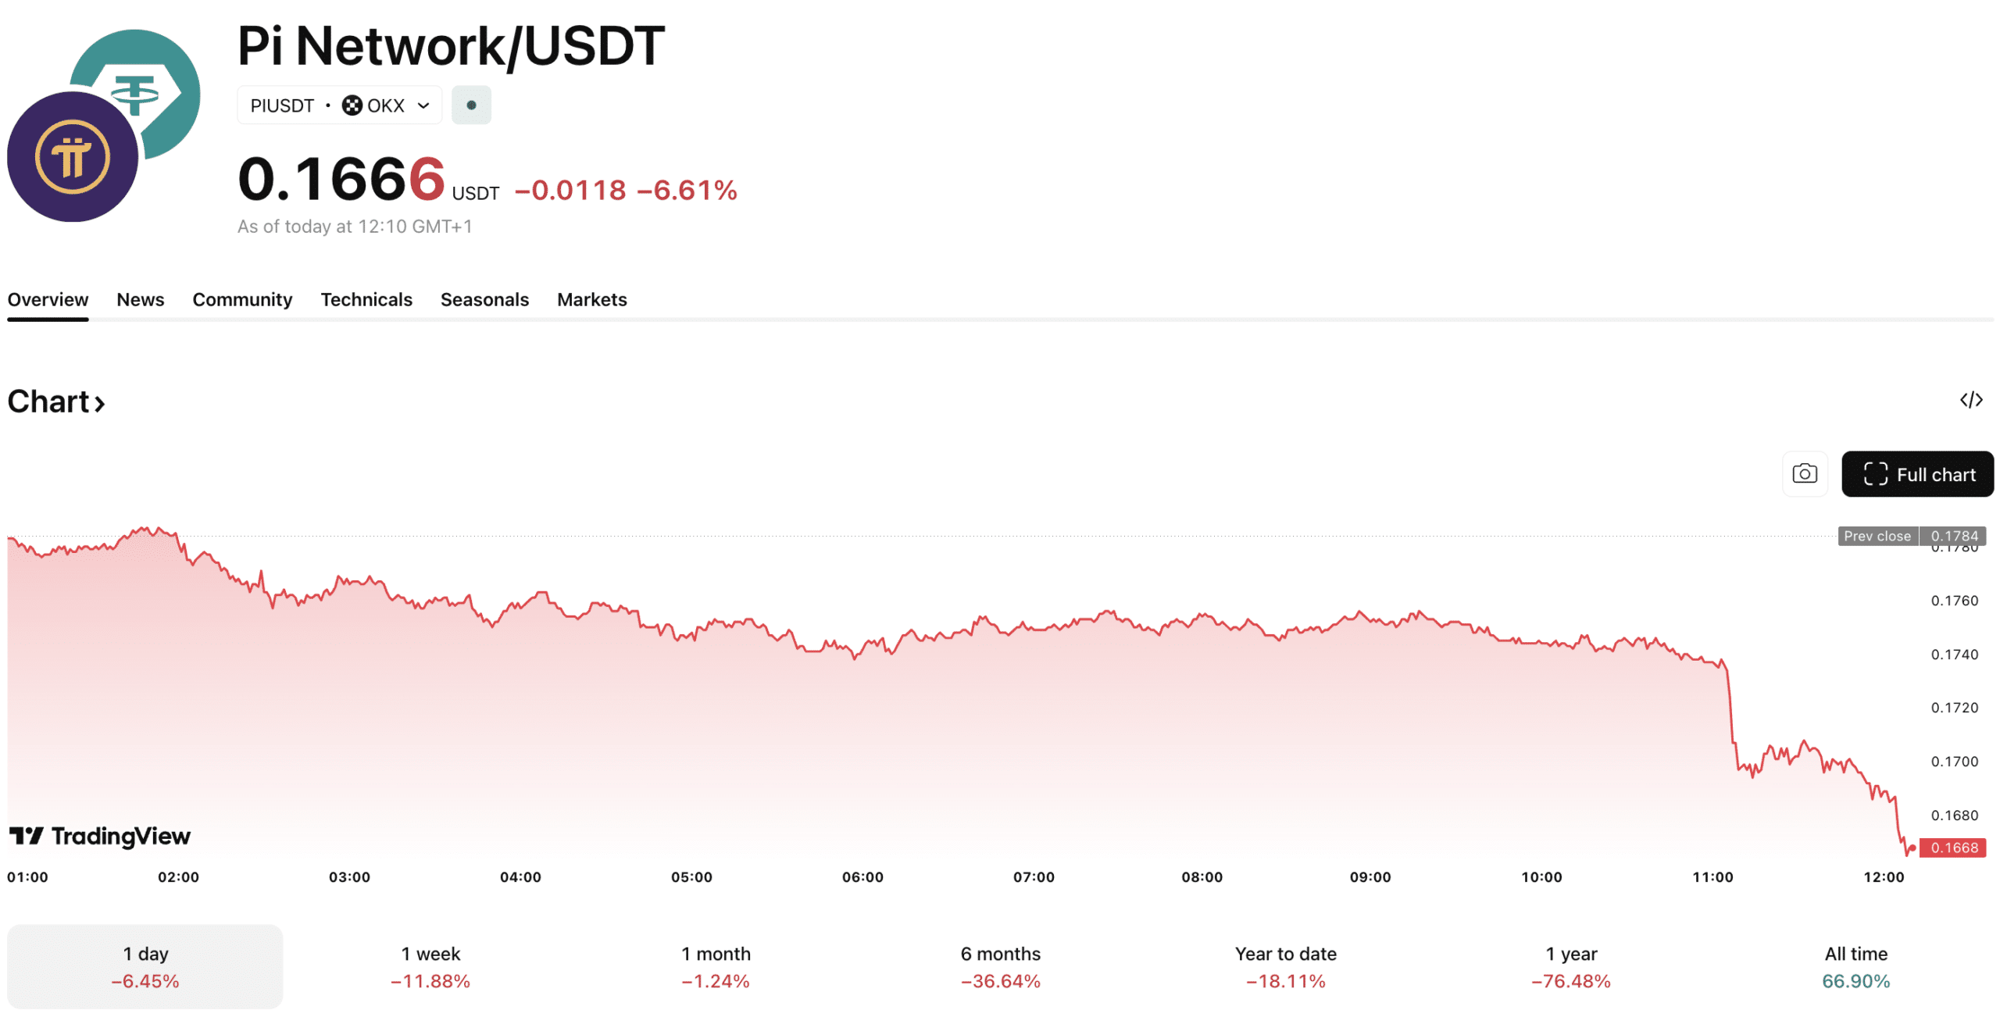The height and width of the screenshot is (1017, 2000).
Task: Switch to the Overview tab
Action: (48, 300)
